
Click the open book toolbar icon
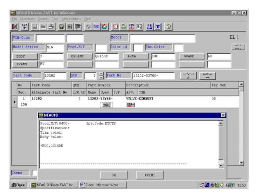115,27
